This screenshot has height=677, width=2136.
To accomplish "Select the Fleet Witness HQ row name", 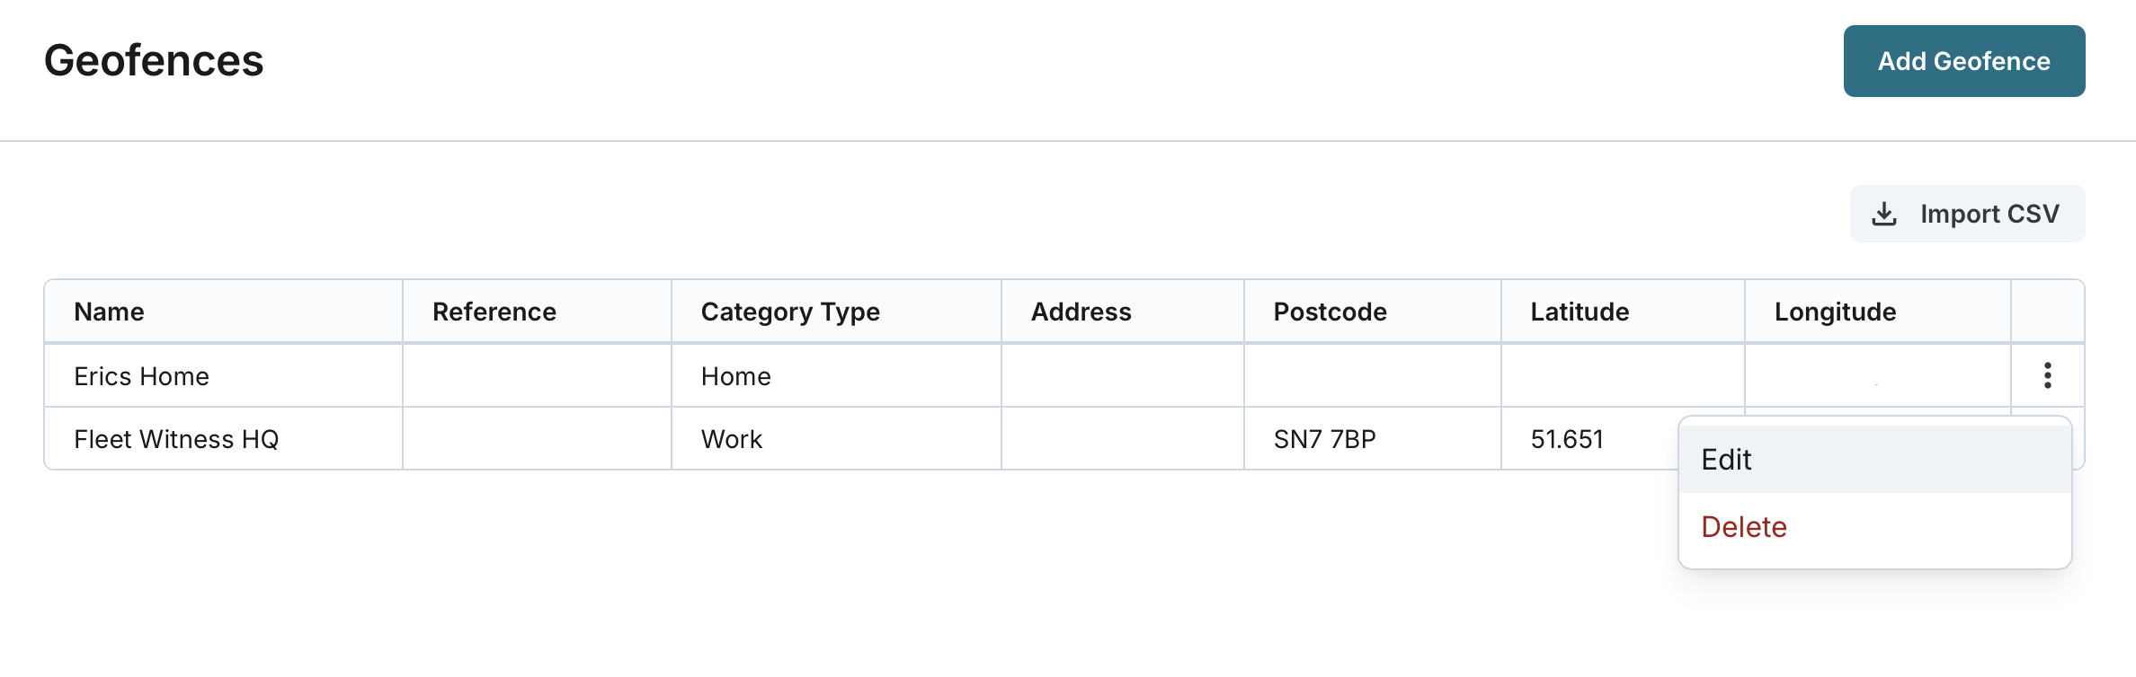I will [x=176, y=439].
